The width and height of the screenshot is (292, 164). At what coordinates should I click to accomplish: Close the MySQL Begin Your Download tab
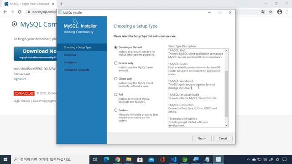click(x=53, y=4)
